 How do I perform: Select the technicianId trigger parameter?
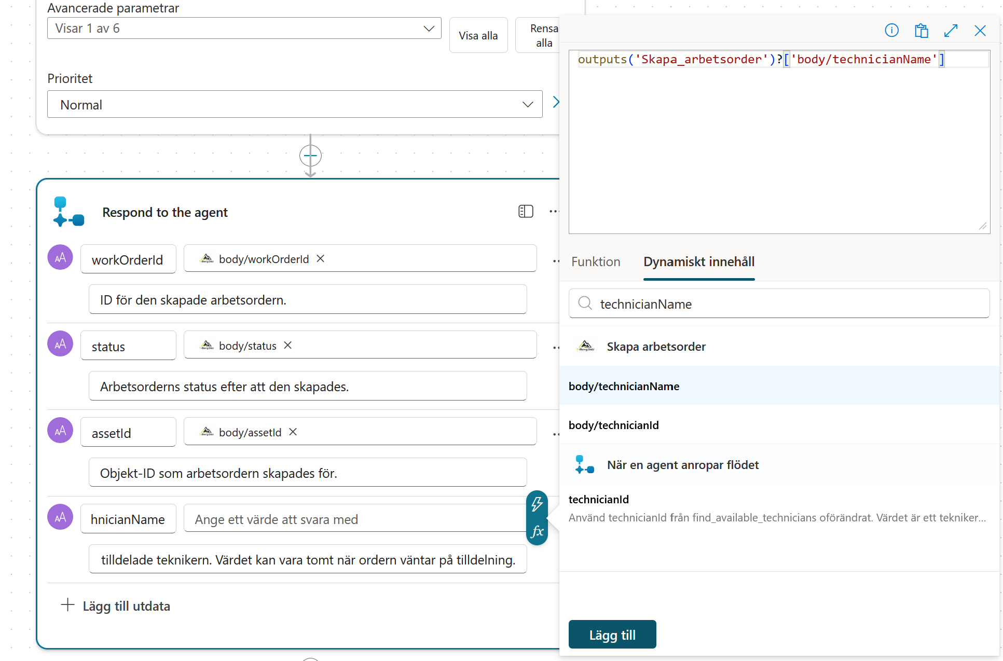779,508
